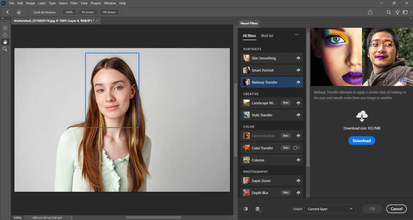The height and width of the screenshot is (220, 413).
Task: Click Colorize cloud download icon
Action: [x=298, y=160]
